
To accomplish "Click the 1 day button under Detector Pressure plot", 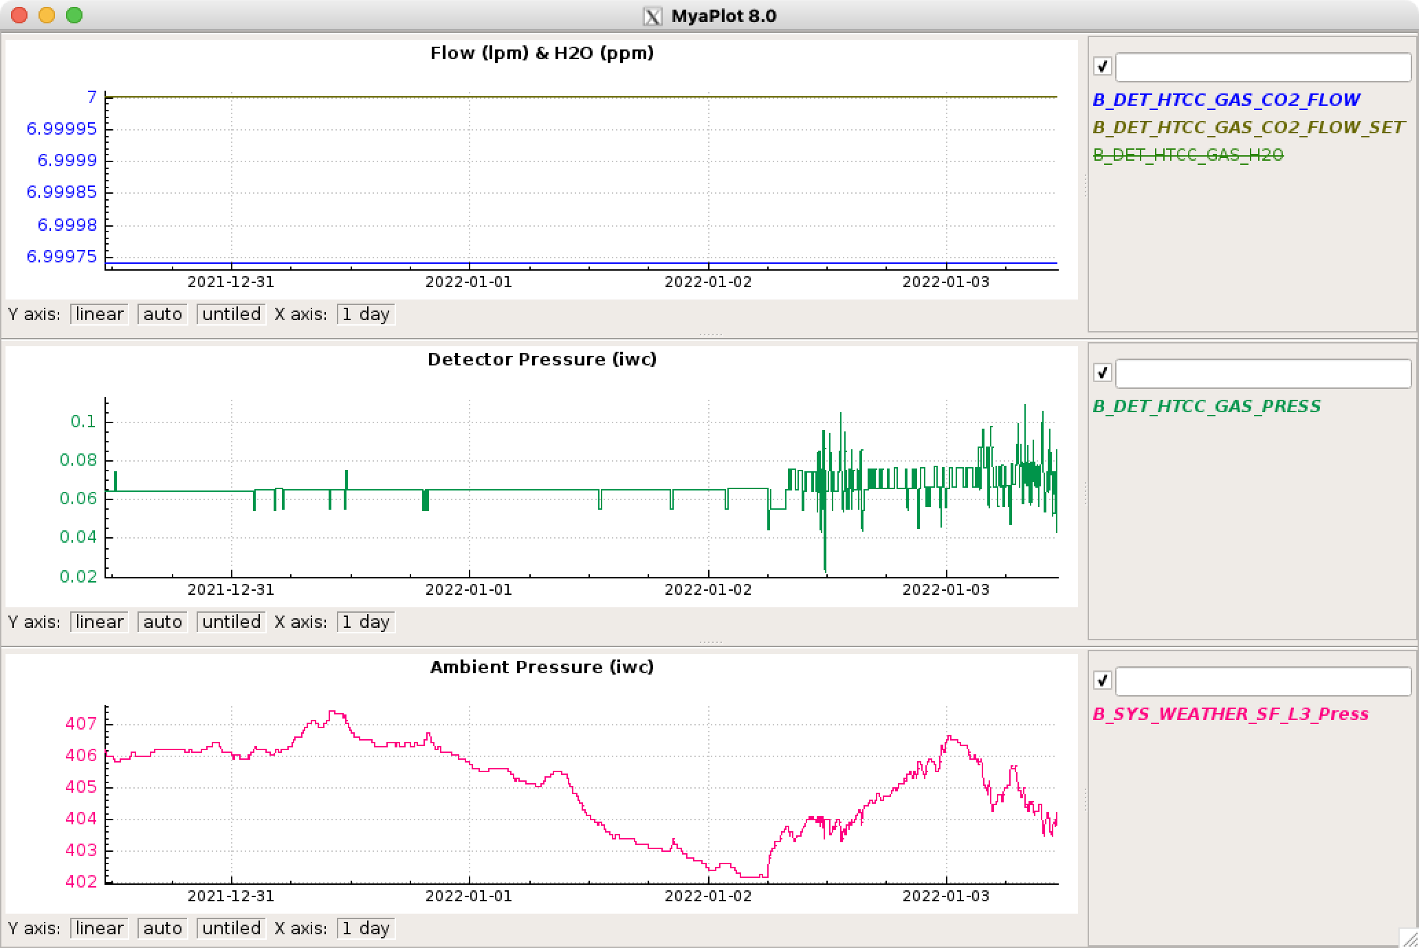I will (x=366, y=622).
